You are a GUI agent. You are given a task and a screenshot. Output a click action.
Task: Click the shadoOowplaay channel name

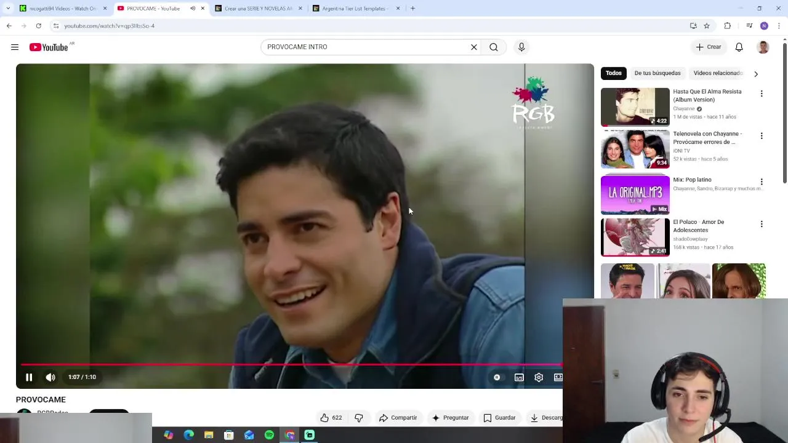pos(690,239)
